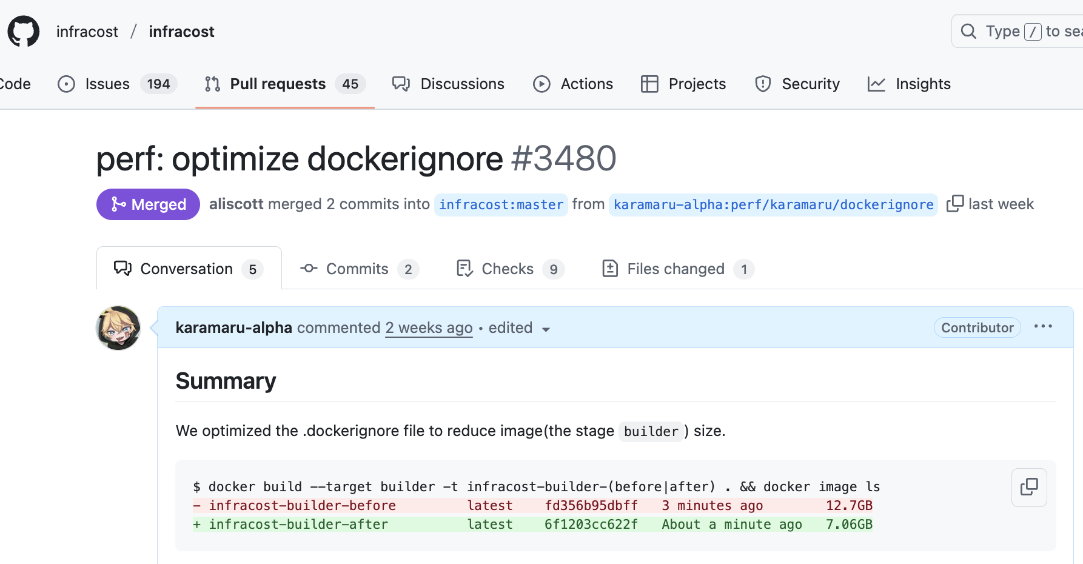Image resolution: width=1083 pixels, height=564 pixels.
Task: Expand the comment edited history dropdown
Action: pyautogui.click(x=520, y=328)
